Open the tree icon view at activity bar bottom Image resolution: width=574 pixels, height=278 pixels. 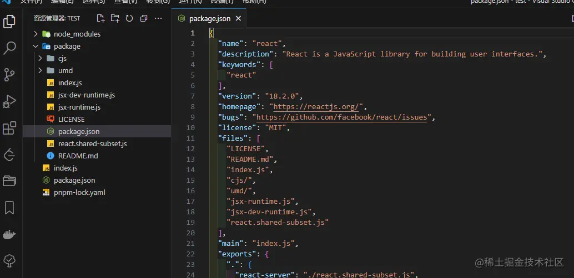(9, 261)
